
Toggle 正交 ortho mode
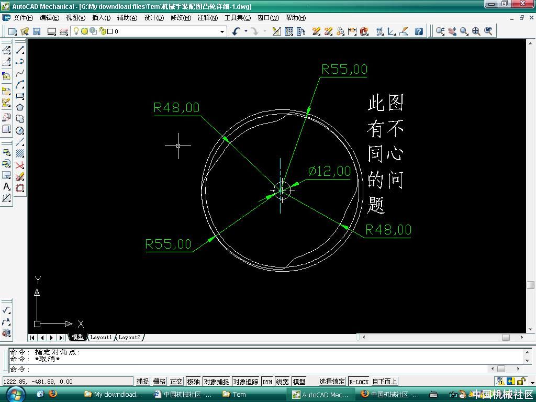click(176, 382)
